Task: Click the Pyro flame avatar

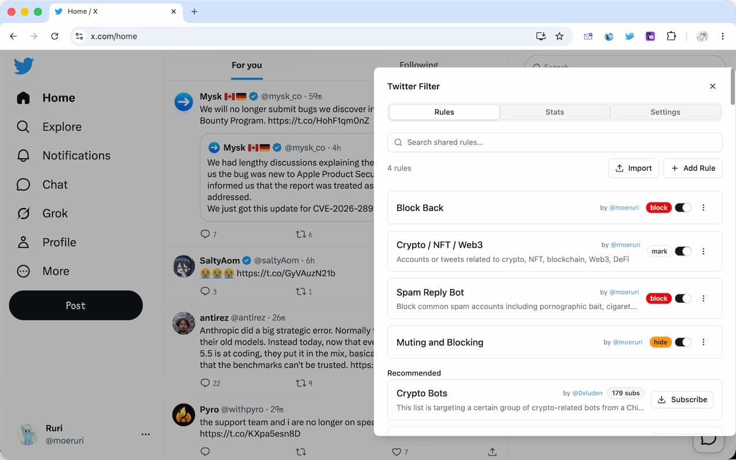Action: point(183,415)
